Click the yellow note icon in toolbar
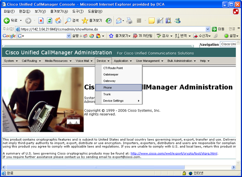The width and height of the screenshot is (242, 177). (151, 21)
